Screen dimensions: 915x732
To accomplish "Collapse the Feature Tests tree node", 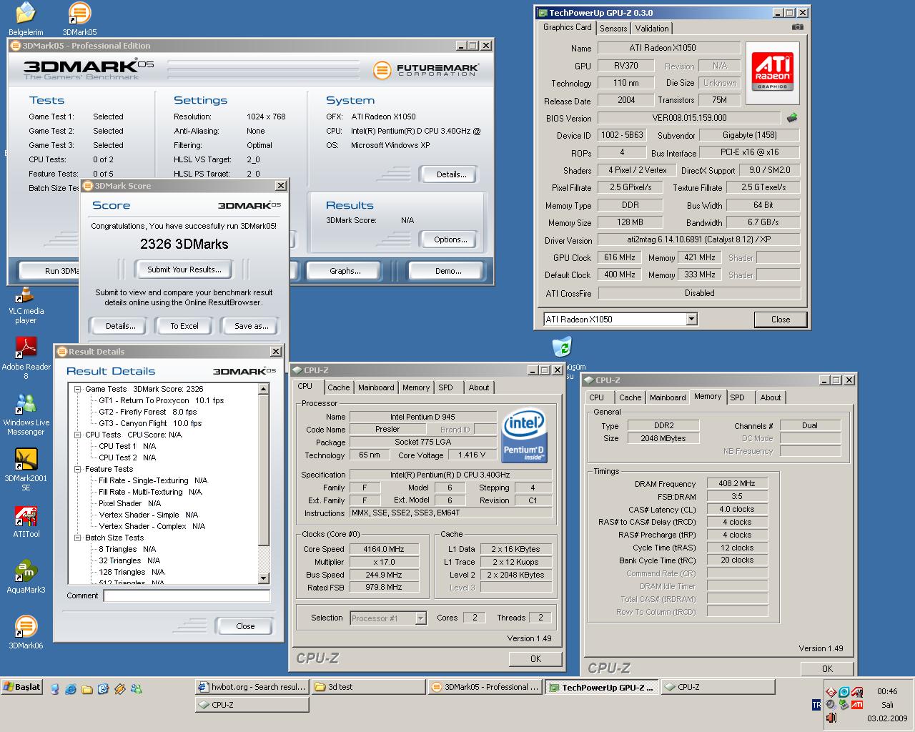I will (x=77, y=469).
